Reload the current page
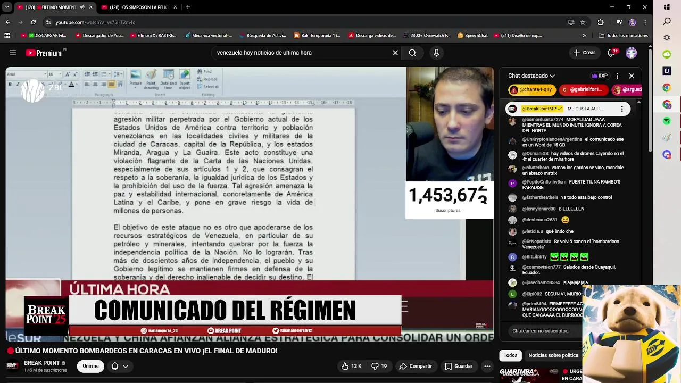 (33, 22)
